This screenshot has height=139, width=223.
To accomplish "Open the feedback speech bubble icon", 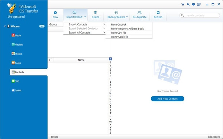I will pyautogui.click(x=193, y=4).
